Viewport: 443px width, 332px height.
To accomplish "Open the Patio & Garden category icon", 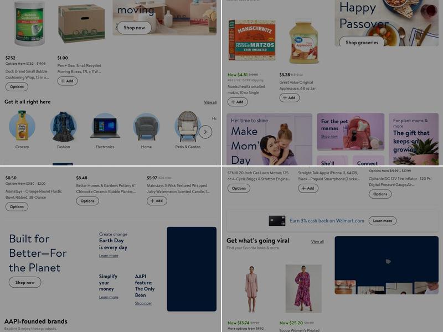I will coord(188,126).
